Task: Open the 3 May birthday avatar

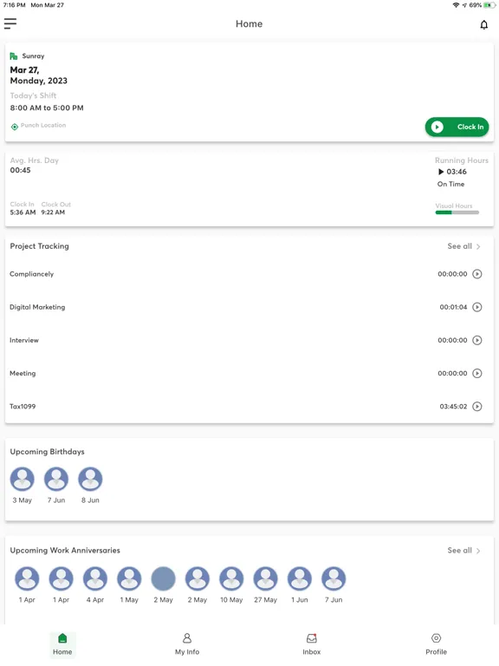Action: 22,479
